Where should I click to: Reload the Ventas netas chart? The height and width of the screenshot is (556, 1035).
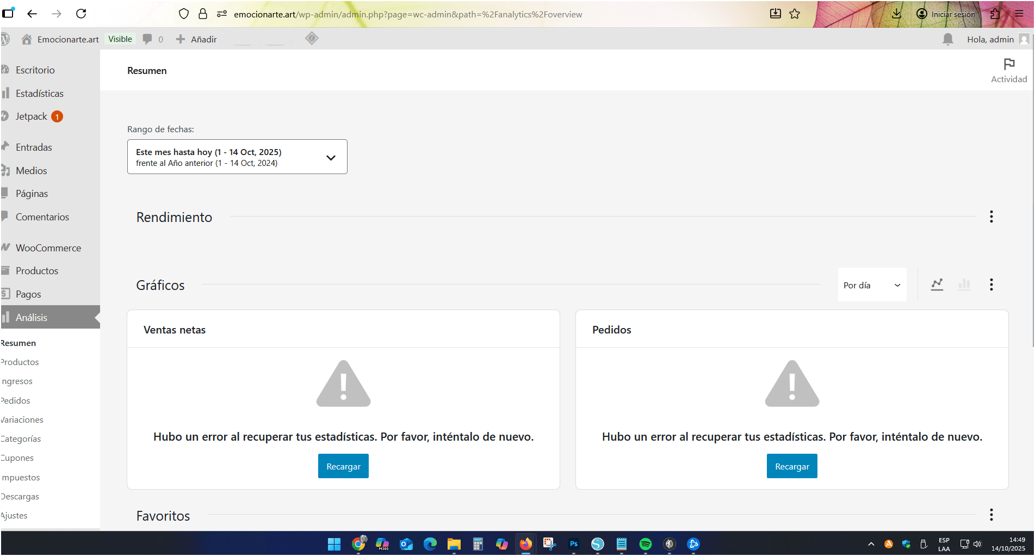(x=343, y=466)
